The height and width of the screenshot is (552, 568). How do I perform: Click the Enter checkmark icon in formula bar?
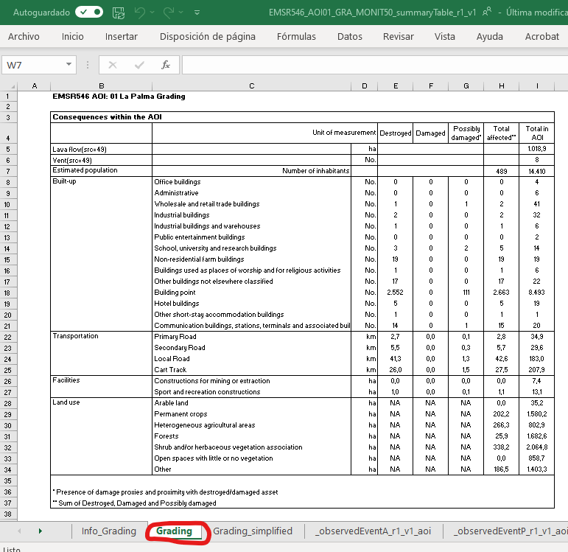(x=139, y=65)
